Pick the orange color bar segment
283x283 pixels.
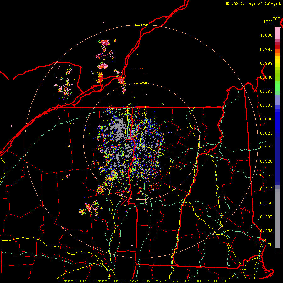coord(278,54)
